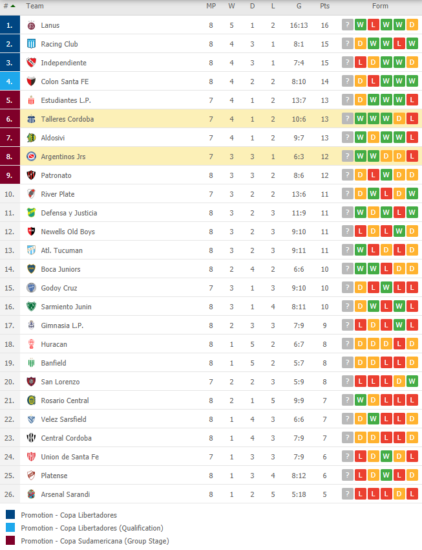
Task: Click the Boca Juniors crest icon
Action: point(31,269)
